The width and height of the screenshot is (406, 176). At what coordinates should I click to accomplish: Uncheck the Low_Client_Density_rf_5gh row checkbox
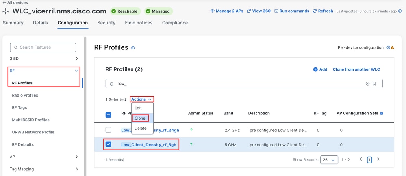click(109, 144)
